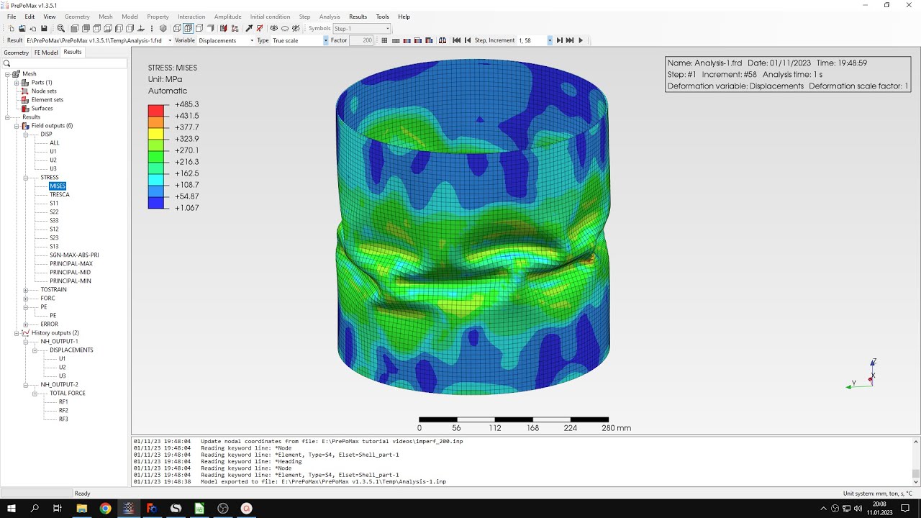Expand the TOSTRAIN tree node
The image size is (921, 518).
pyautogui.click(x=26, y=289)
